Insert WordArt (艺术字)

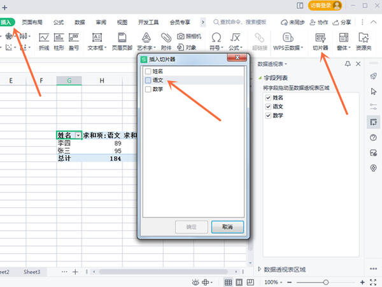(146, 41)
